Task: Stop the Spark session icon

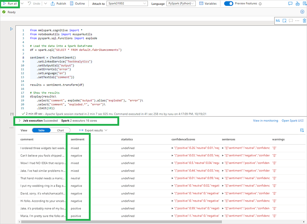Action: (302, 12)
